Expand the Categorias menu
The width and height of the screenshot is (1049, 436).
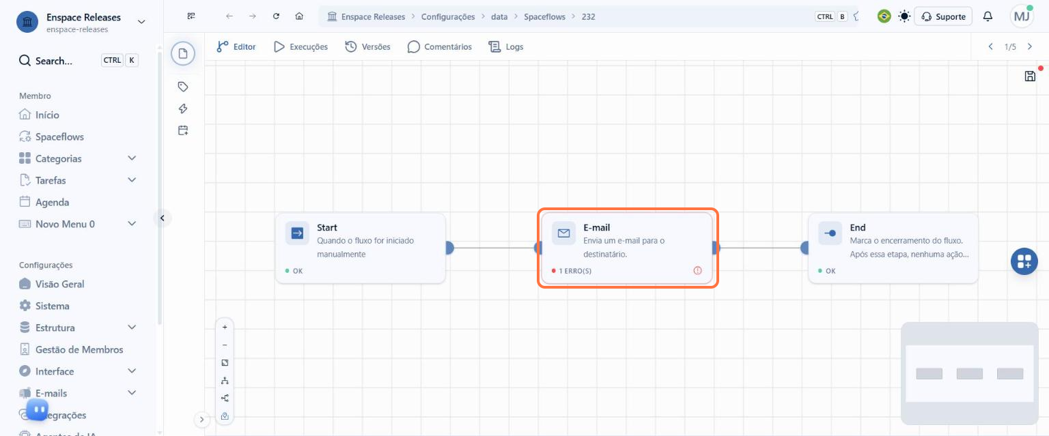[132, 158]
